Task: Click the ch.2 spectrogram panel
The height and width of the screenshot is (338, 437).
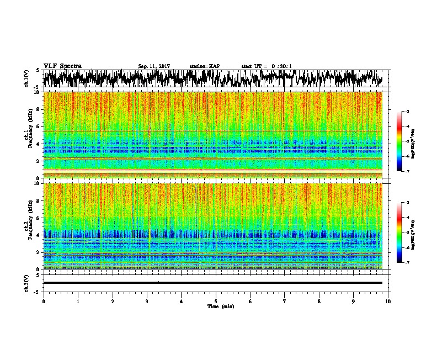Action: coord(213,226)
